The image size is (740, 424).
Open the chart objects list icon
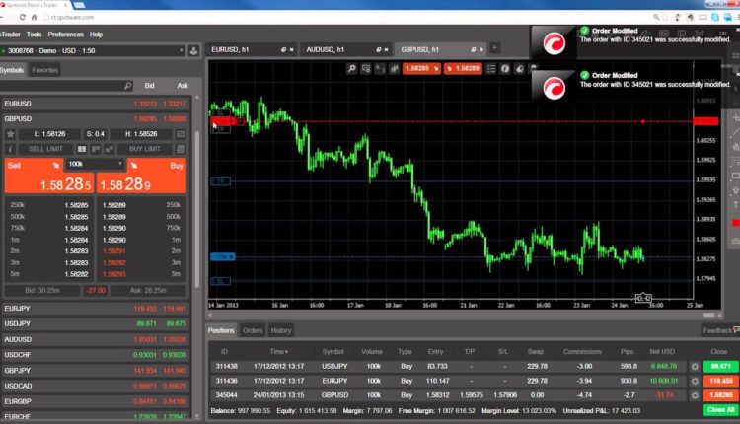click(x=491, y=69)
